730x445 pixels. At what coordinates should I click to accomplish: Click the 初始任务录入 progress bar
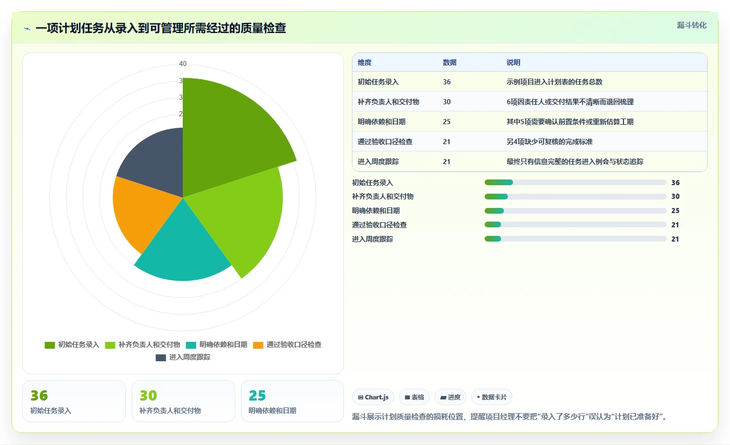pos(576,182)
